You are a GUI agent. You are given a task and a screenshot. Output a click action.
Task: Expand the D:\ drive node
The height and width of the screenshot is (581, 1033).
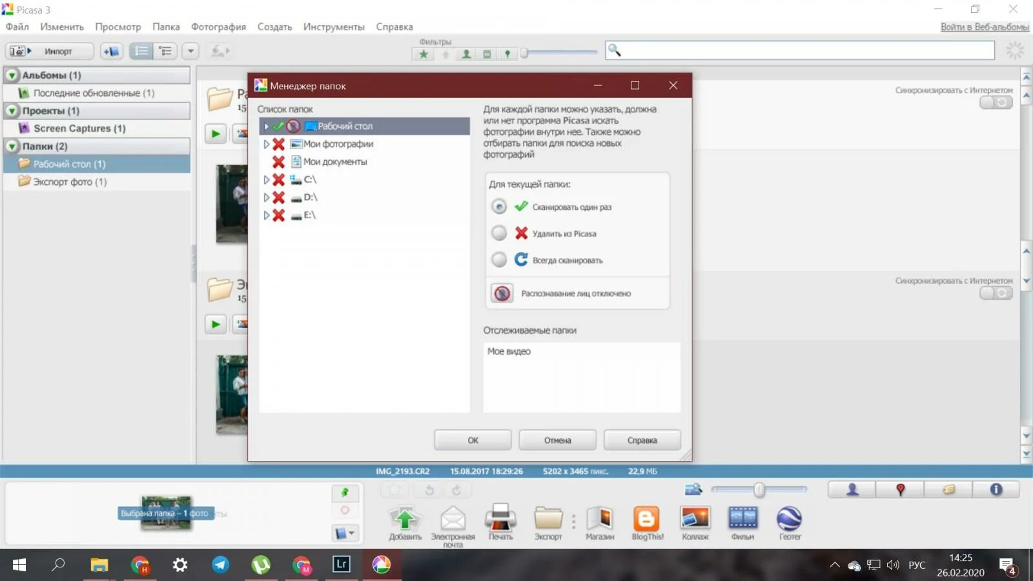(x=266, y=198)
